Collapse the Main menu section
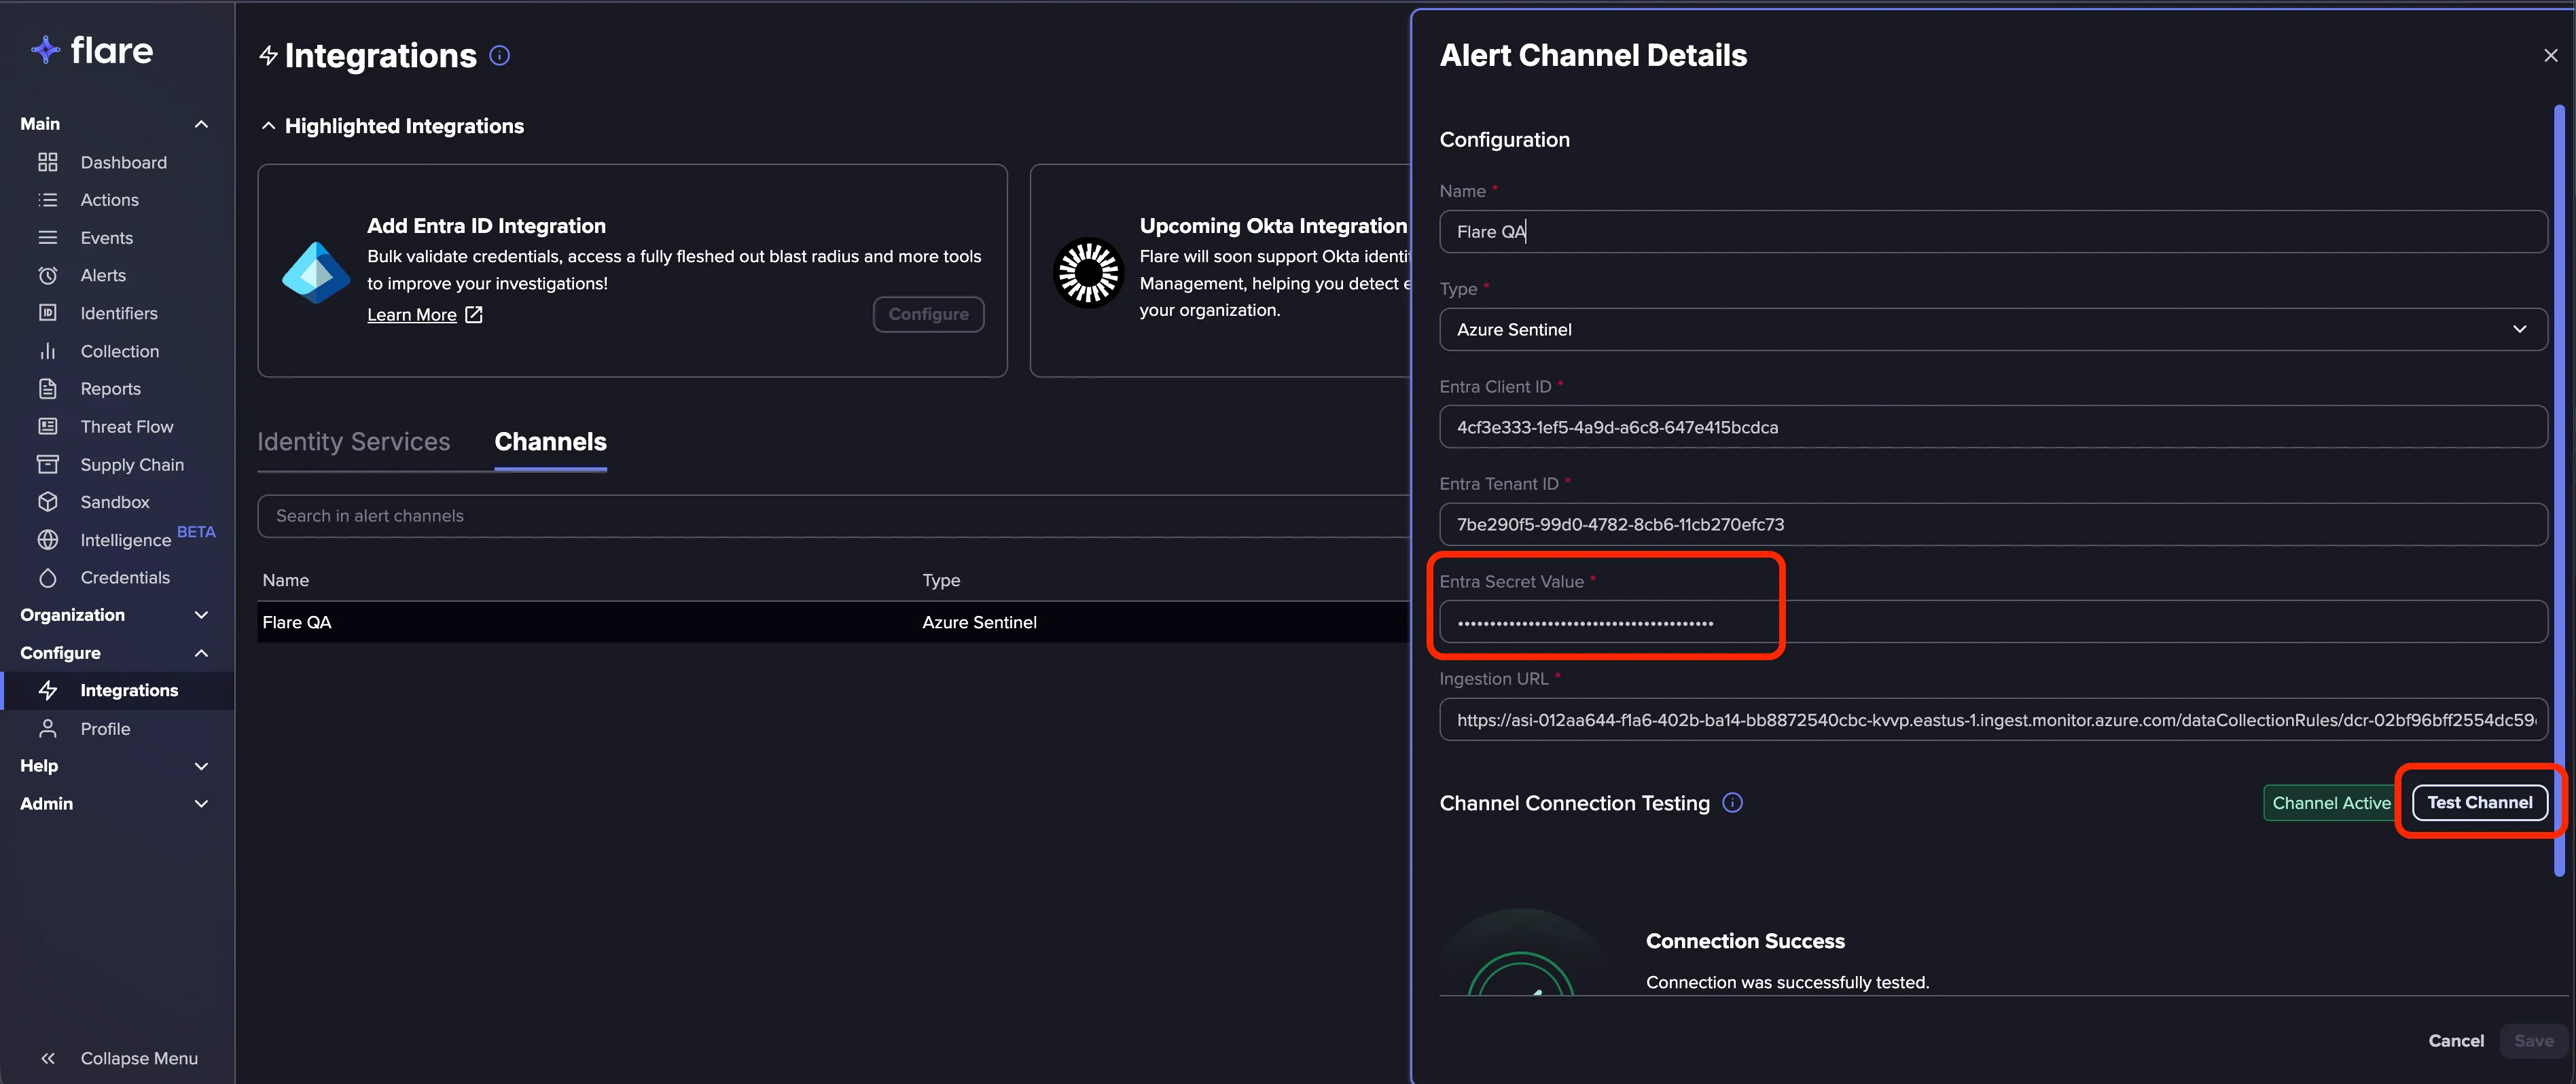The width and height of the screenshot is (2576, 1084). coord(201,124)
